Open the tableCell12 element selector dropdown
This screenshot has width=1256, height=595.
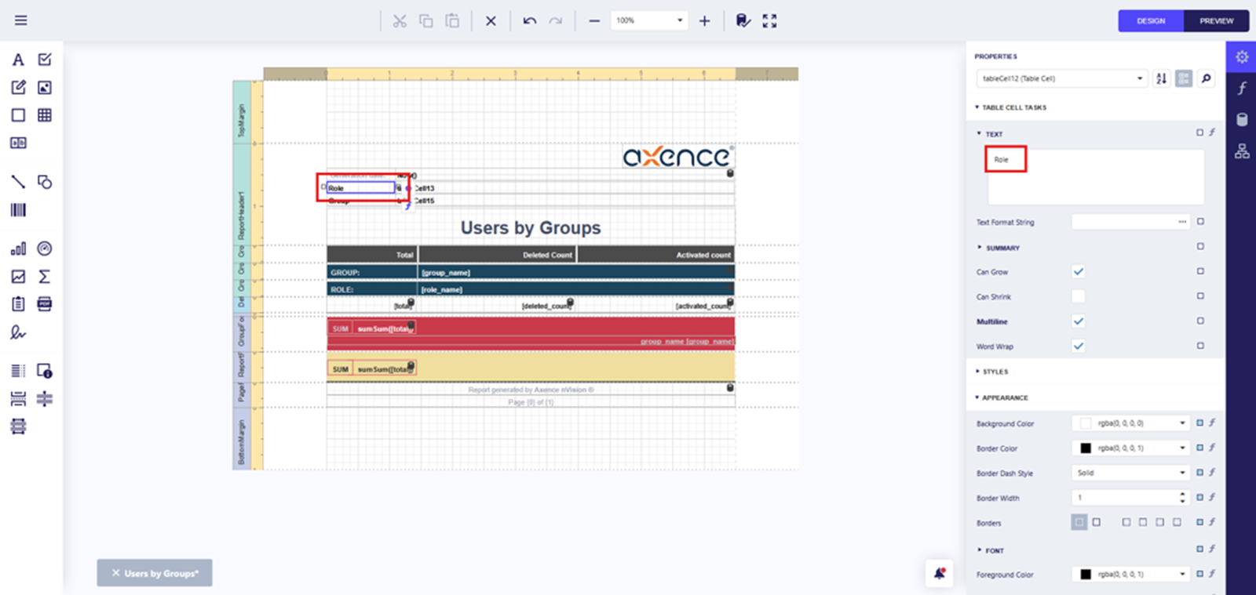tap(1139, 78)
